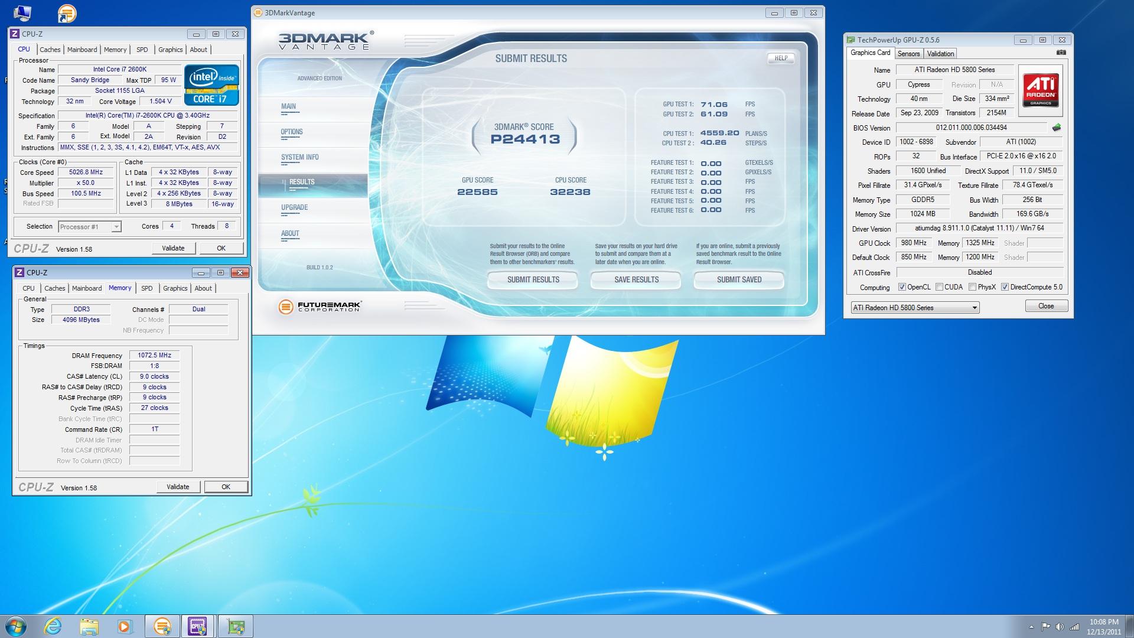
Task: Click the CPU-Z title bar icon of top window
Action: (x=15, y=34)
